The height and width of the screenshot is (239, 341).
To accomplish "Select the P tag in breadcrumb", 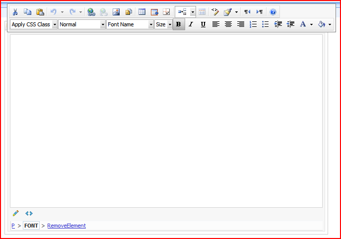I will (13, 226).
